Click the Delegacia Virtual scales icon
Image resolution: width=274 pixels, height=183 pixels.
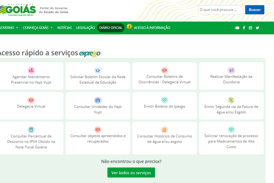tap(31, 100)
